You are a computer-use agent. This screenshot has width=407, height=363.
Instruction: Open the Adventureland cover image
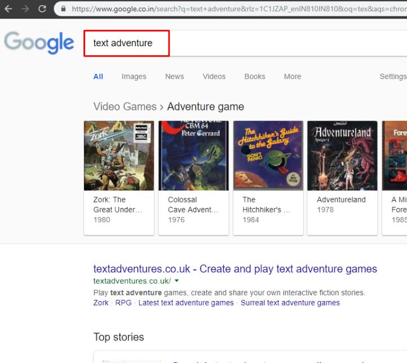pyautogui.click(x=342, y=156)
